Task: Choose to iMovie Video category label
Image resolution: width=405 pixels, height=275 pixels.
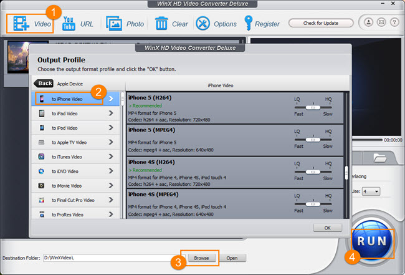Action: click(67, 186)
